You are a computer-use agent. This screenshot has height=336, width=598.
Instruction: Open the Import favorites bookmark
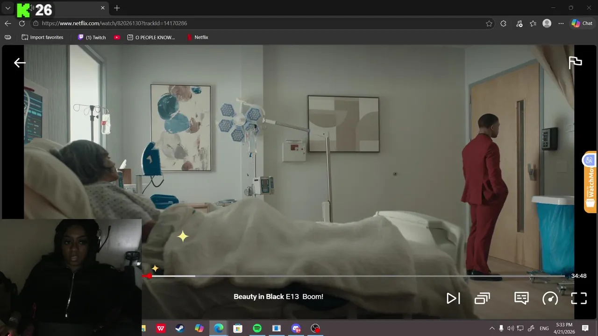43,37
